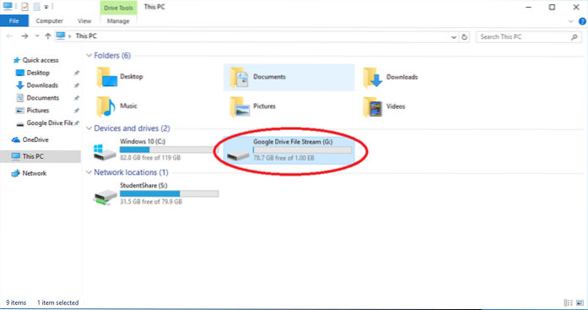Click the address bar This PC path
This screenshot has width=588, height=310.
[x=86, y=36]
